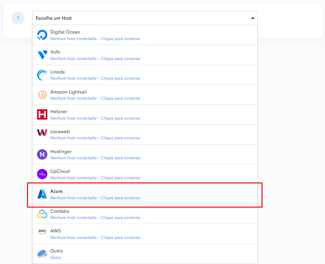Screen dimensions: 325x264
Task: Select AWS as the host
Action: pos(145,234)
